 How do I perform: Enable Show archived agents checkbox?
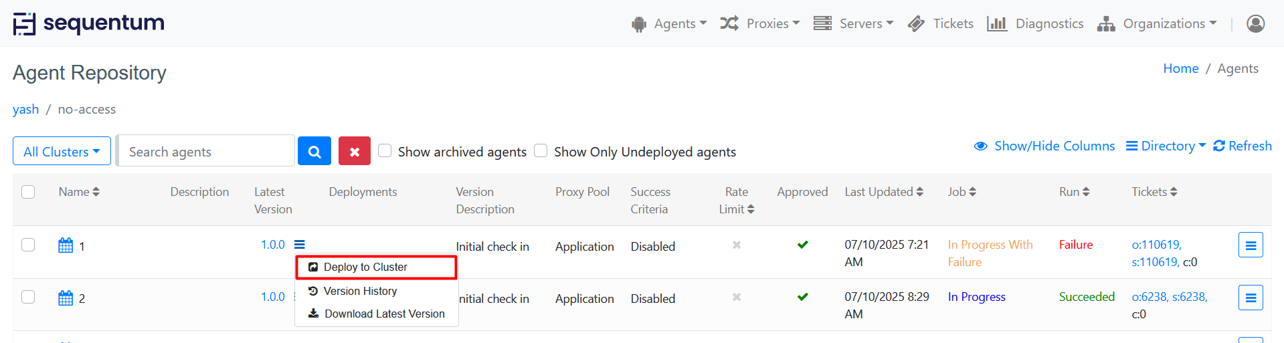pos(385,150)
